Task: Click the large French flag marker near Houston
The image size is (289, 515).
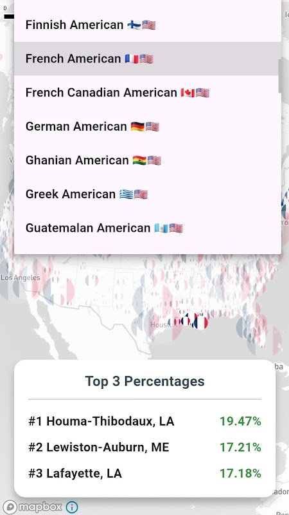Action: click(x=200, y=323)
